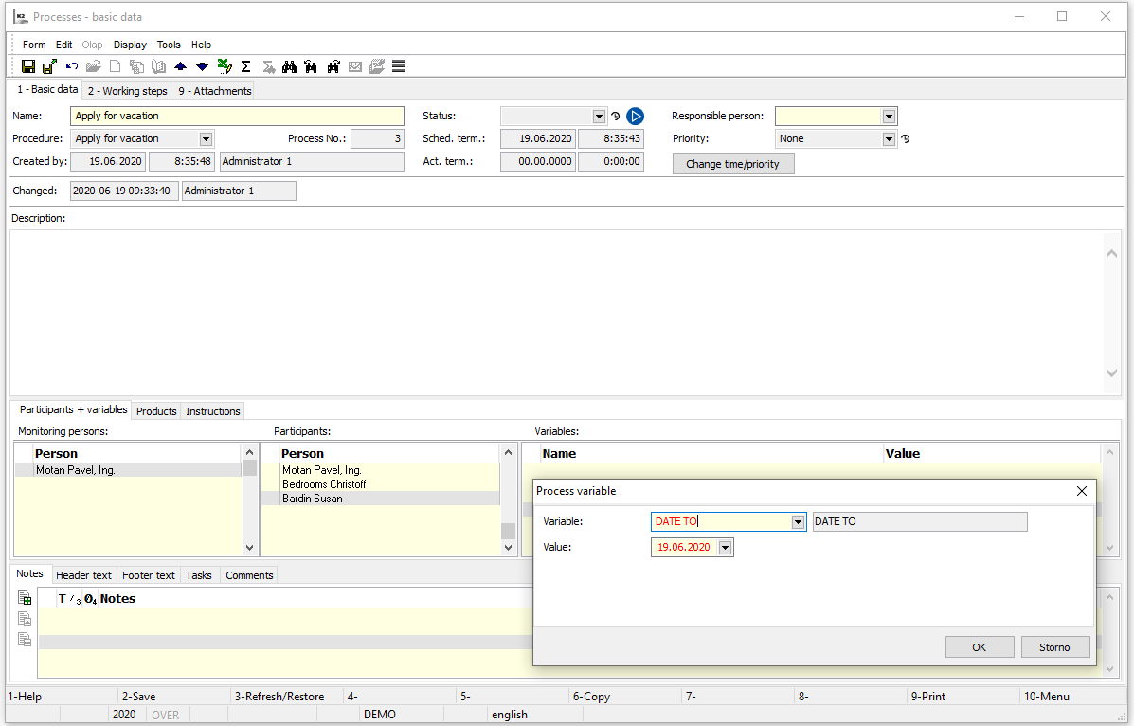Click the Sigma sum toolbar icon
Image resolution: width=1134 pixels, height=726 pixels.
tap(246, 66)
